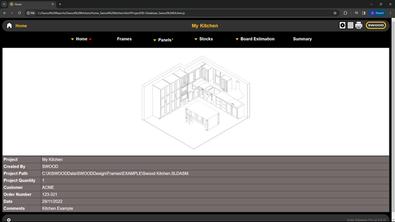395x222 pixels.
Task: Open the Summary report page
Action: click(302, 39)
